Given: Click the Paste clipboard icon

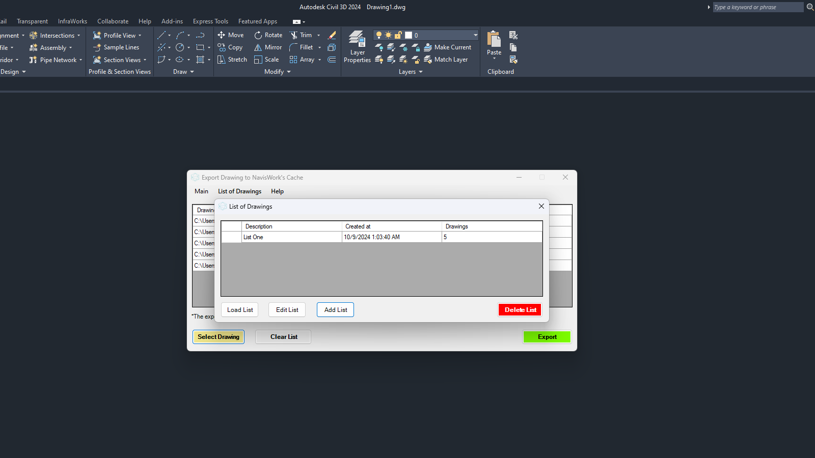Looking at the screenshot, I should pyautogui.click(x=494, y=39).
